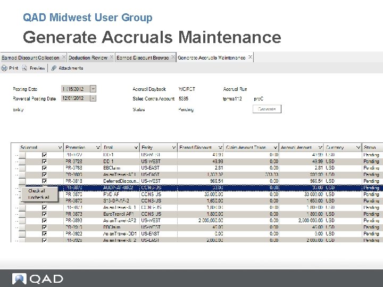This screenshot has height=287, width=383.
Task: Click the BBClaim deal in PR-0768 row
Action: pyautogui.click(x=121, y=168)
